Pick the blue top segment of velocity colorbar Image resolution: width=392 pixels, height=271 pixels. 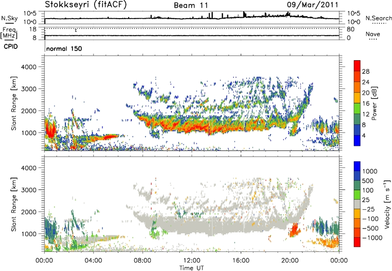pyautogui.click(x=357, y=166)
